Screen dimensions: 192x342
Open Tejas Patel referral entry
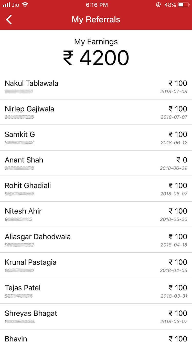(96, 291)
